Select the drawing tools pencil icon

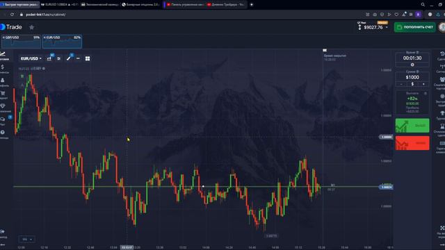click(68, 58)
